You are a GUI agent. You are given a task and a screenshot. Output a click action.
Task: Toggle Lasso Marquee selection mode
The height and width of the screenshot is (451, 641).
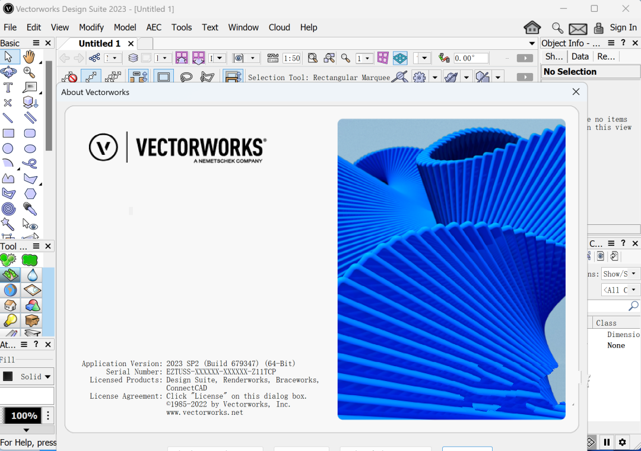(186, 77)
